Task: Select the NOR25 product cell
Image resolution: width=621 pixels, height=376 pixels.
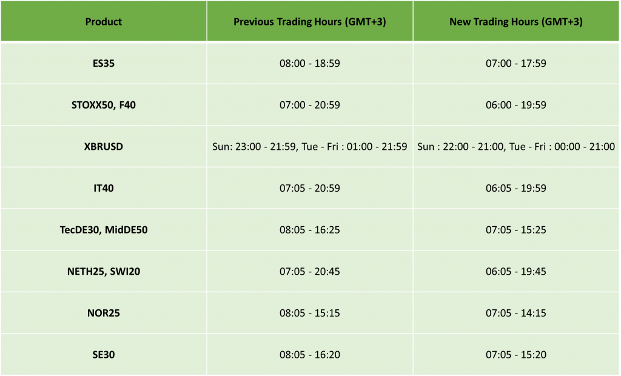Action: point(103,313)
